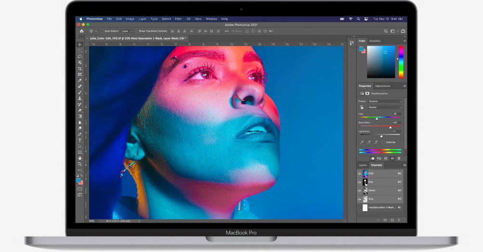This screenshot has width=483, height=252.
Task: Open the Edit Toolbar three-dots button
Action: click(x=80, y=170)
